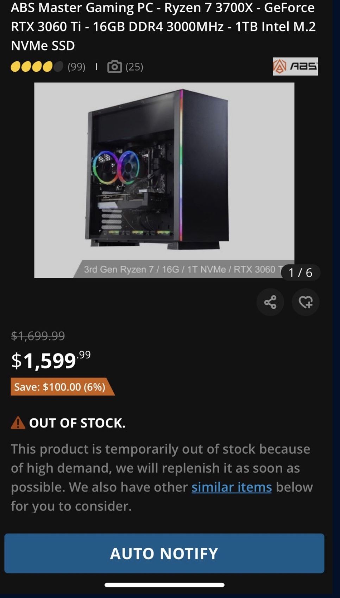Add product to wishlist heart icon
Image resolution: width=340 pixels, height=598 pixels.
click(306, 302)
